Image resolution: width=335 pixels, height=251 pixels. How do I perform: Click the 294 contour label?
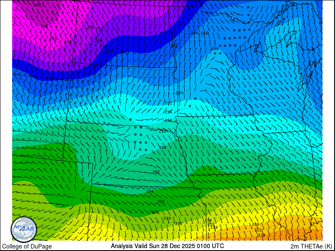(x=168, y=112)
